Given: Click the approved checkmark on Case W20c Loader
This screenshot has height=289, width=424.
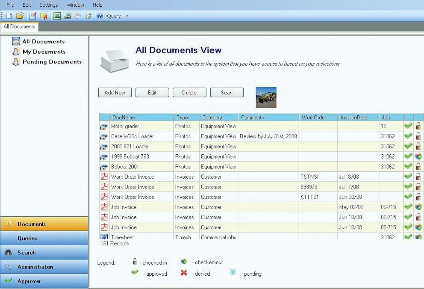Looking at the screenshot, I should tap(408, 136).
